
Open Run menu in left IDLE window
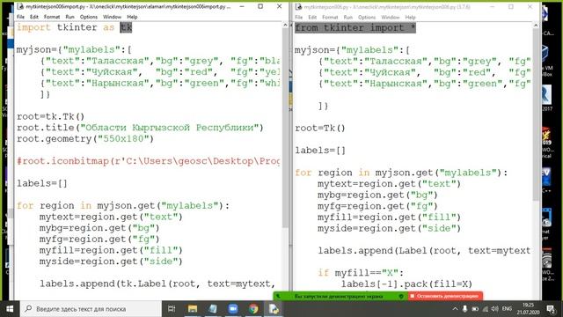click(x=69, y=17)
